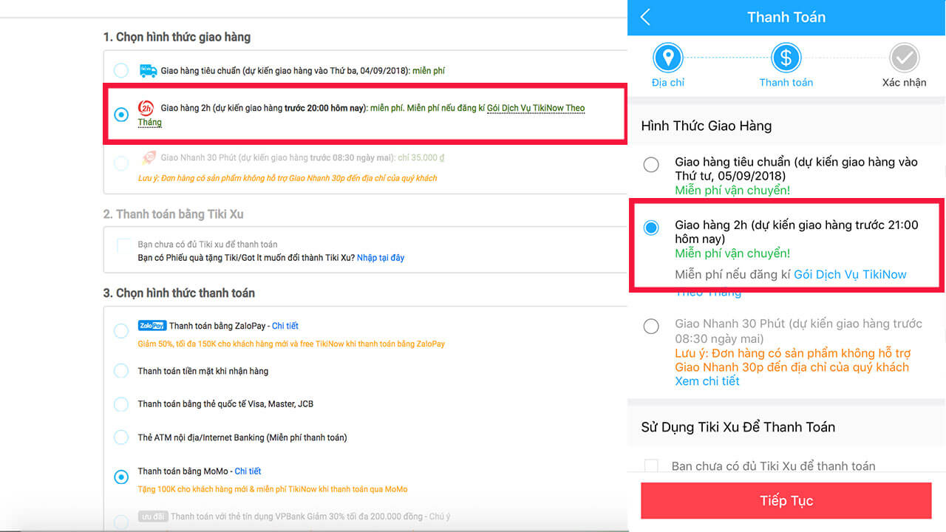Click Hình Thức Giao Hàng mobile heading
946x532 pixels.
707,126
